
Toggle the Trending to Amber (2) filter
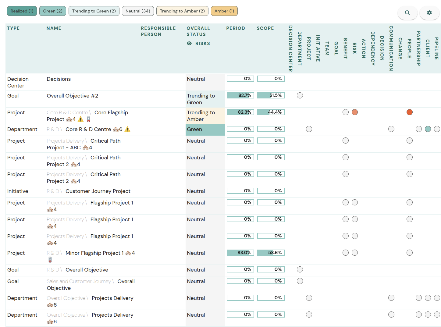(182, 11)
